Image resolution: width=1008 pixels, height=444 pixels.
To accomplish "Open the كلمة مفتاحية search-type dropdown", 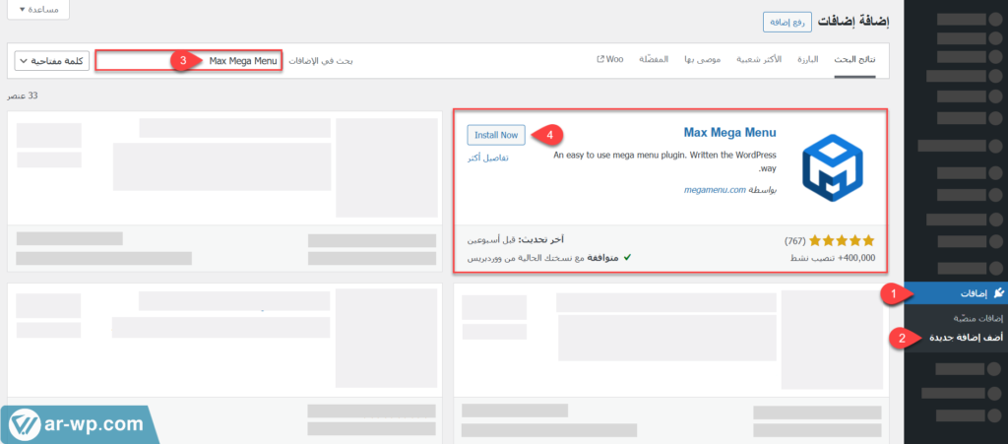I will [x=52, y=61].
